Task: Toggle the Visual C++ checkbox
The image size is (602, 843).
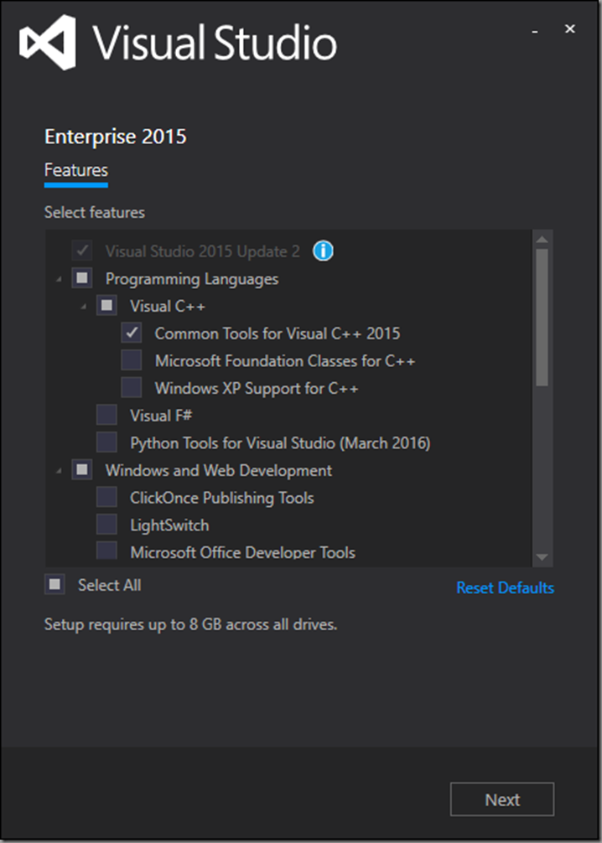Action: pyautogui.click(x=106, y=305)
